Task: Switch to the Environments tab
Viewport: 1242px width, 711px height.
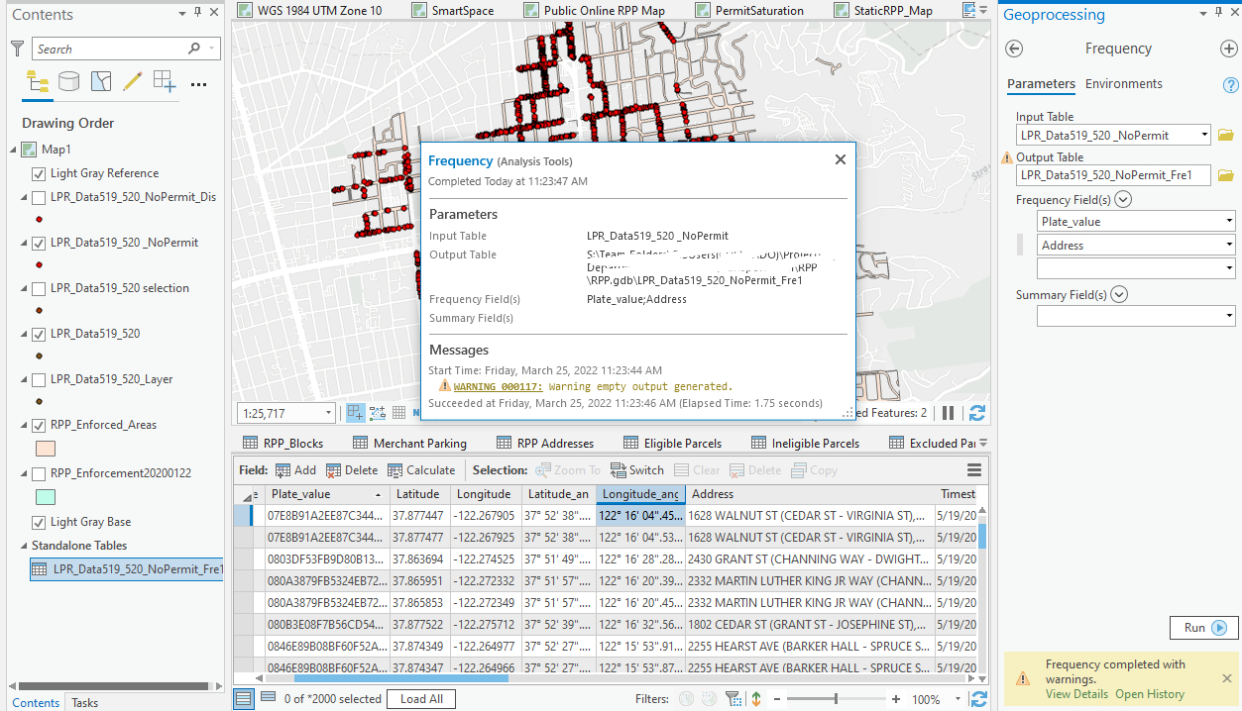Action: pos(1123,84)
